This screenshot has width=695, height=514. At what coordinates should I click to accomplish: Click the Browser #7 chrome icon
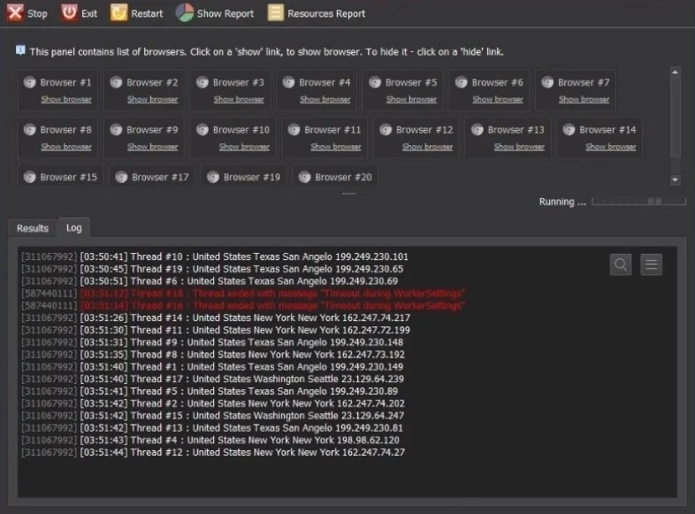547,82
